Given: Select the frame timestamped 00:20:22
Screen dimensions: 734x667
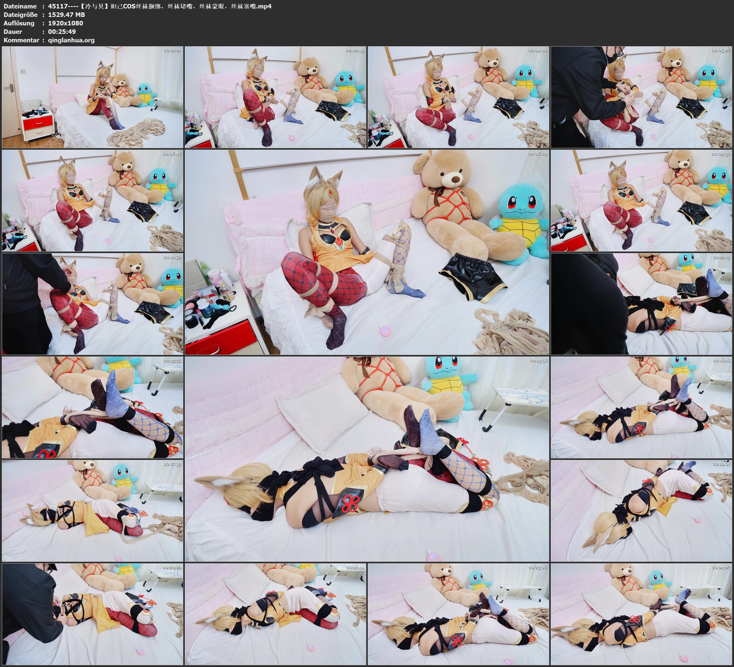Looking at the screenshot, I should (x=93, y=614).
